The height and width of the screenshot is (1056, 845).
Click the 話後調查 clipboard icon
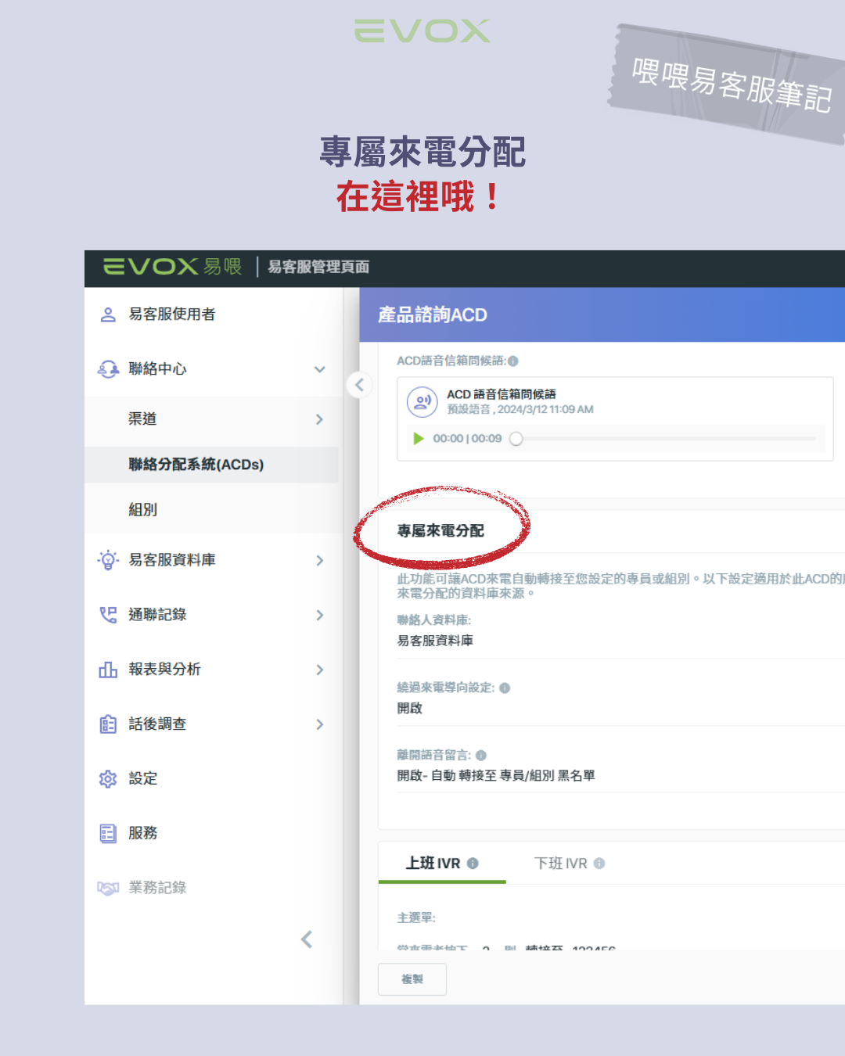(108, 724)
